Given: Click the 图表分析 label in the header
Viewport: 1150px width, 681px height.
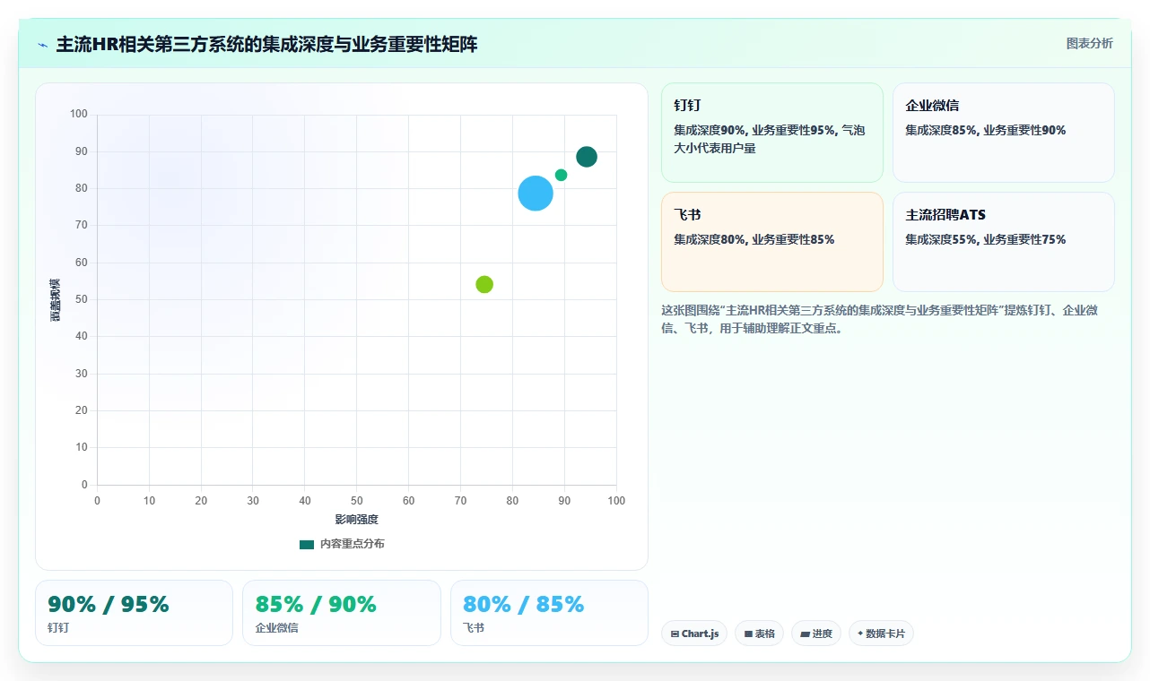Looking at the screenshot, I should [x=1089, y=43].
